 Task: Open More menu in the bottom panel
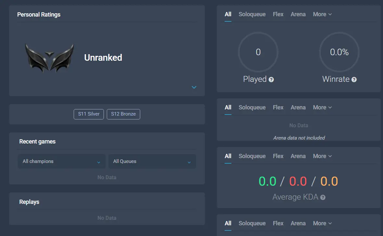click(x=322, y=223)
